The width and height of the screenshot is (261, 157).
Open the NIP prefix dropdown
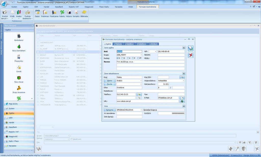point(155,51)
